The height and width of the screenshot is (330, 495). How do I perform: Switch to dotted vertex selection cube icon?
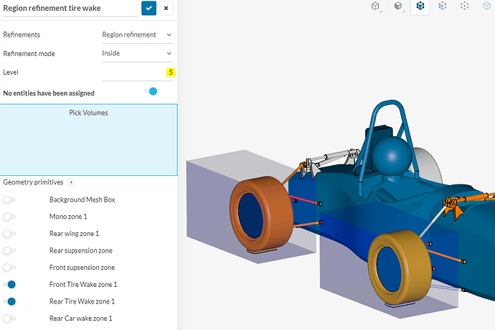(465, 6)
